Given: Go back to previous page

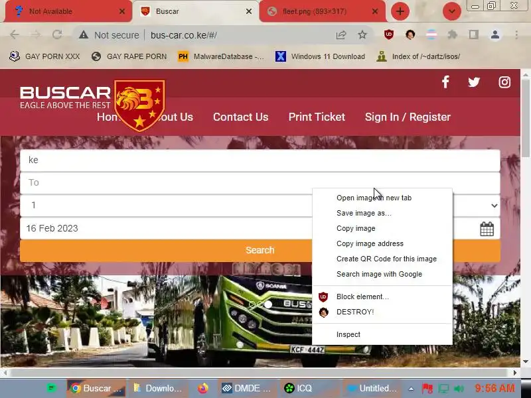Looking at the screenshot, I should pyautogui.click(x=15, y=34).
